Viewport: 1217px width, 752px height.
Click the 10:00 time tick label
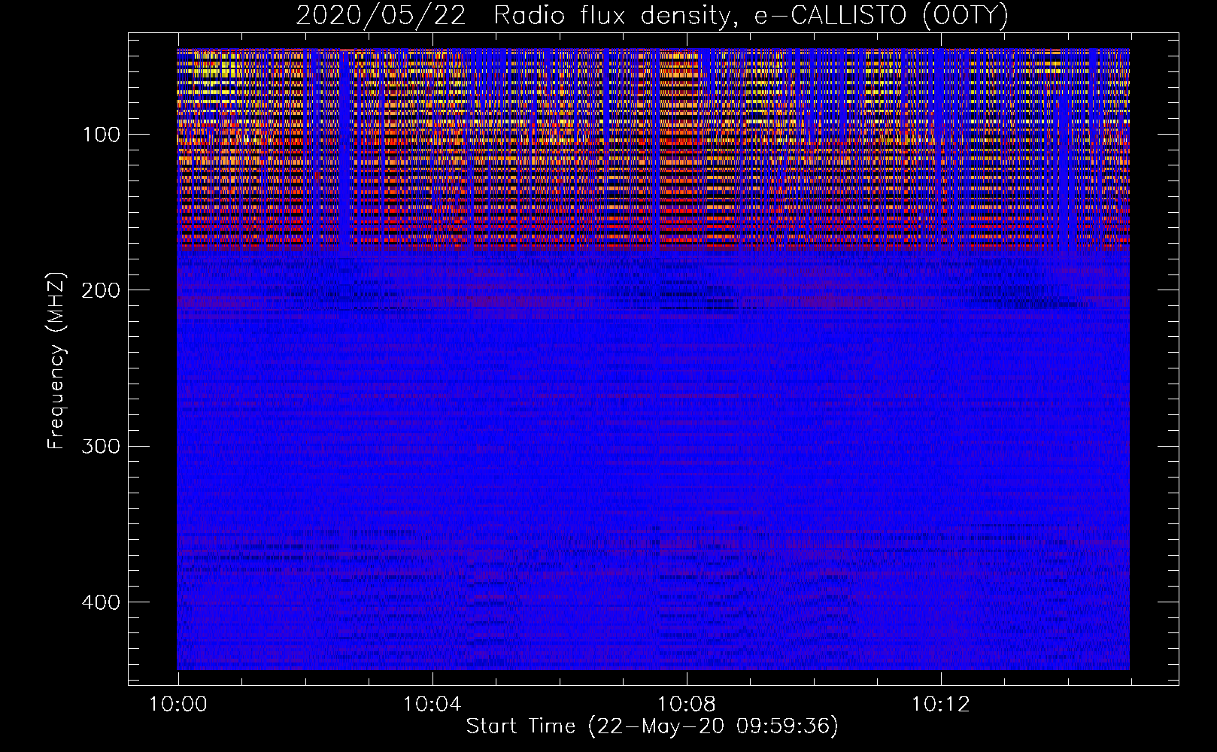coord(178,705)
